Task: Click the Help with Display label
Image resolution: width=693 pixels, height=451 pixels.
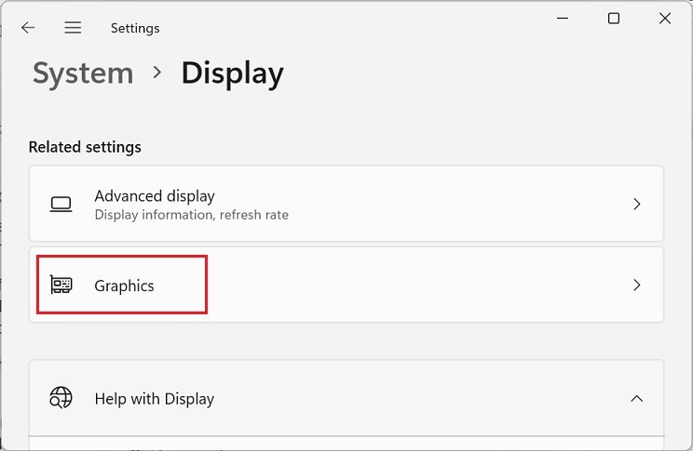Action: (x=154, y=399)
